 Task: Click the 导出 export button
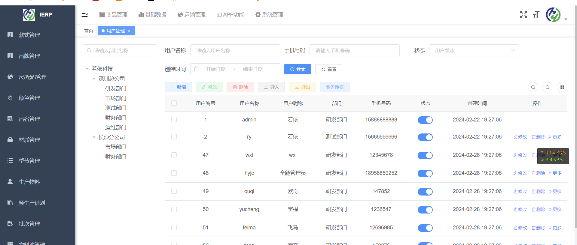302,87
